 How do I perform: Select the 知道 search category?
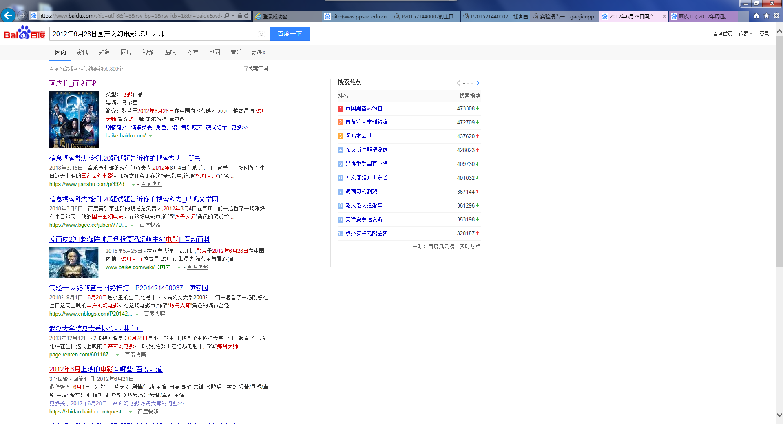pyautogui.click(x=104, y=52)
